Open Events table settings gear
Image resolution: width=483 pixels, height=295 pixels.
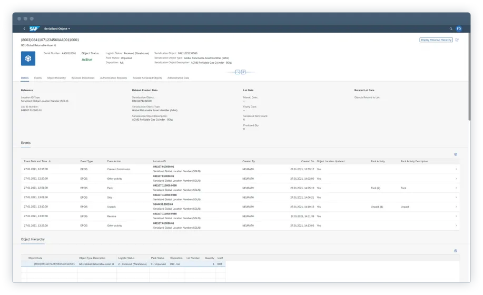(x=455, y=154)
